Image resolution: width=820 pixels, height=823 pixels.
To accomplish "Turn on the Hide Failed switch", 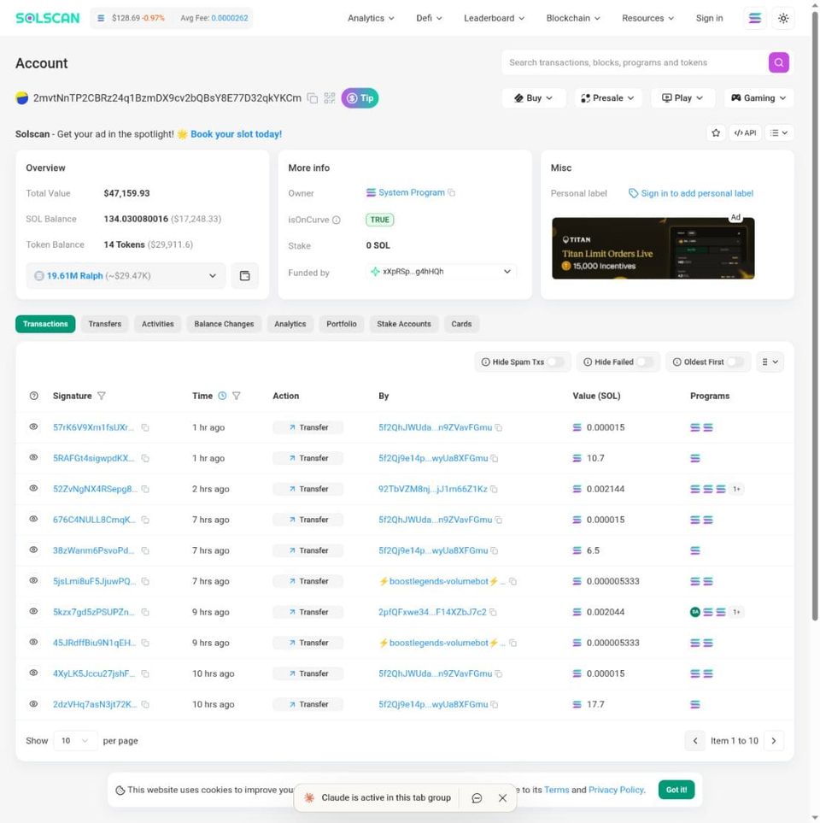I will click(x=646, y=362).
